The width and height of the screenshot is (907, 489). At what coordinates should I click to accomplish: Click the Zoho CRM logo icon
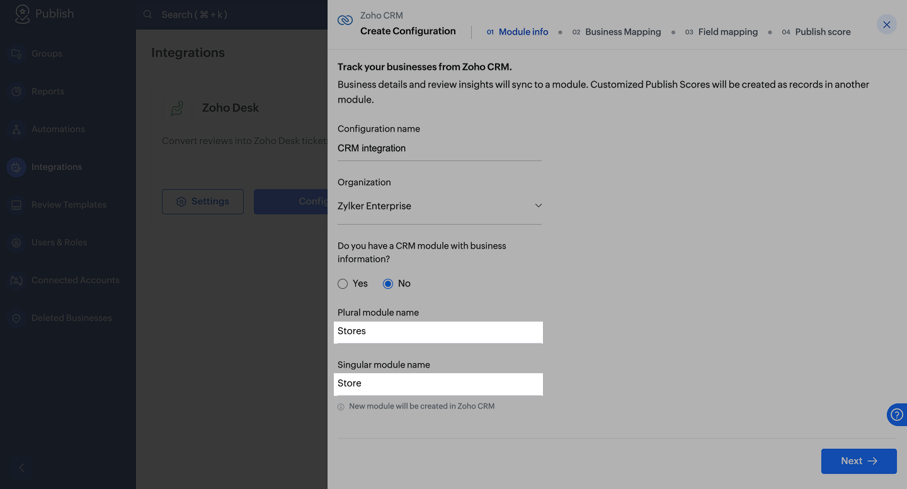(345, 20)
